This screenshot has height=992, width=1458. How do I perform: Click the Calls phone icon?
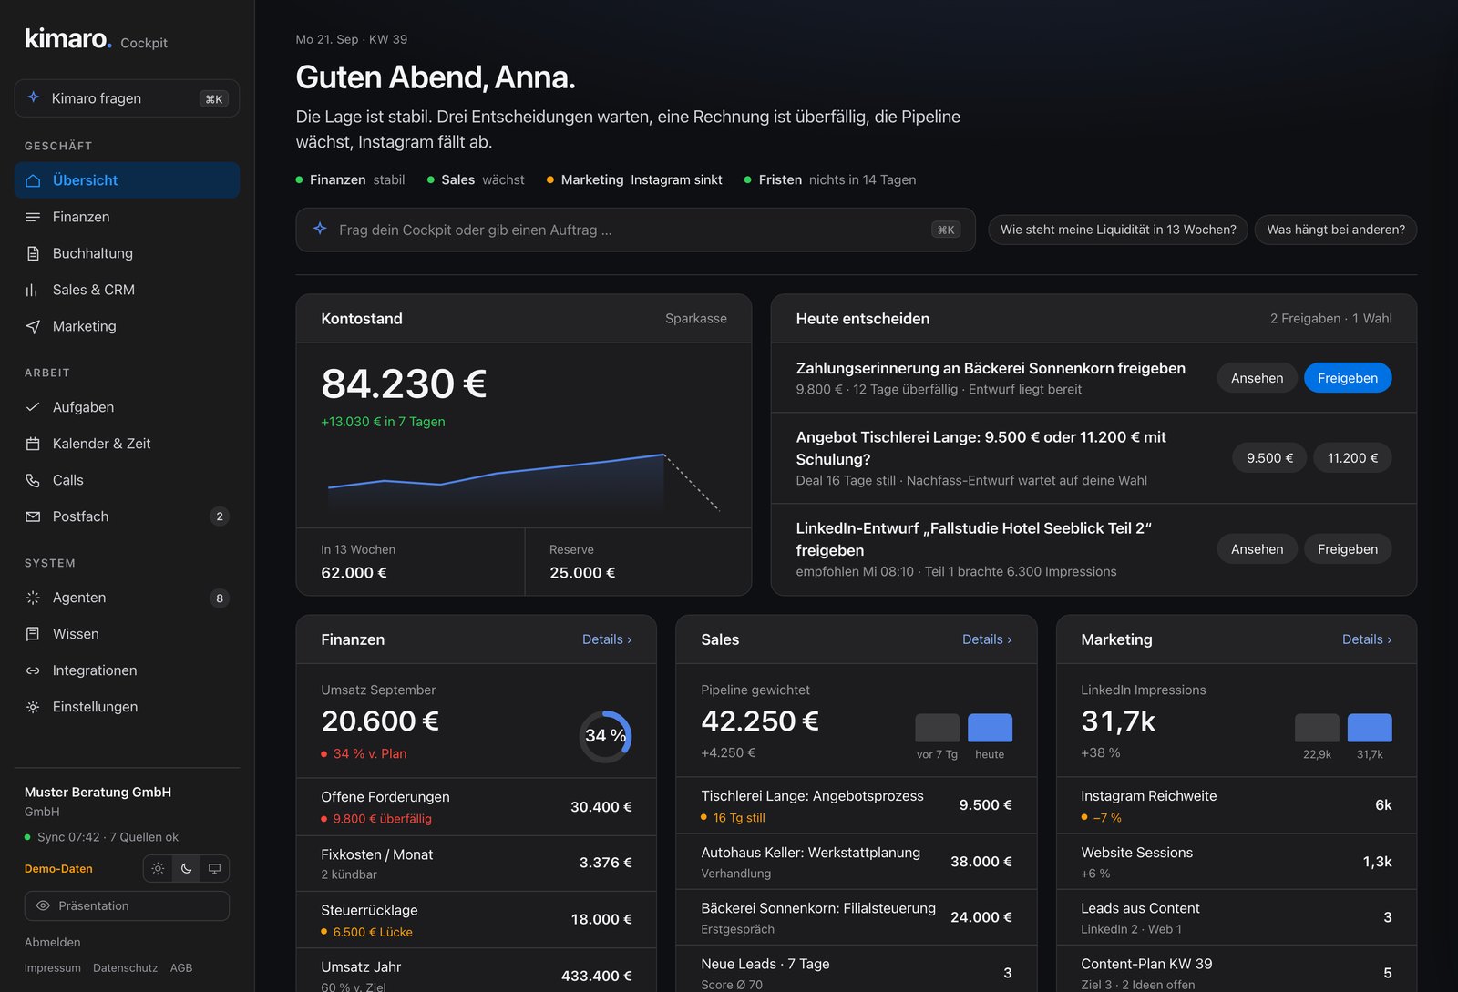tap(33, 480)
